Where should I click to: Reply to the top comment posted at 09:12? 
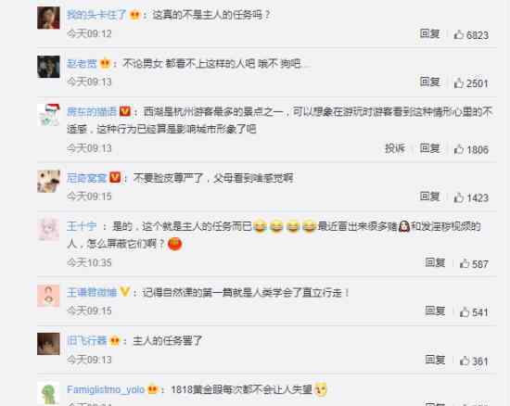coord(430,33)
